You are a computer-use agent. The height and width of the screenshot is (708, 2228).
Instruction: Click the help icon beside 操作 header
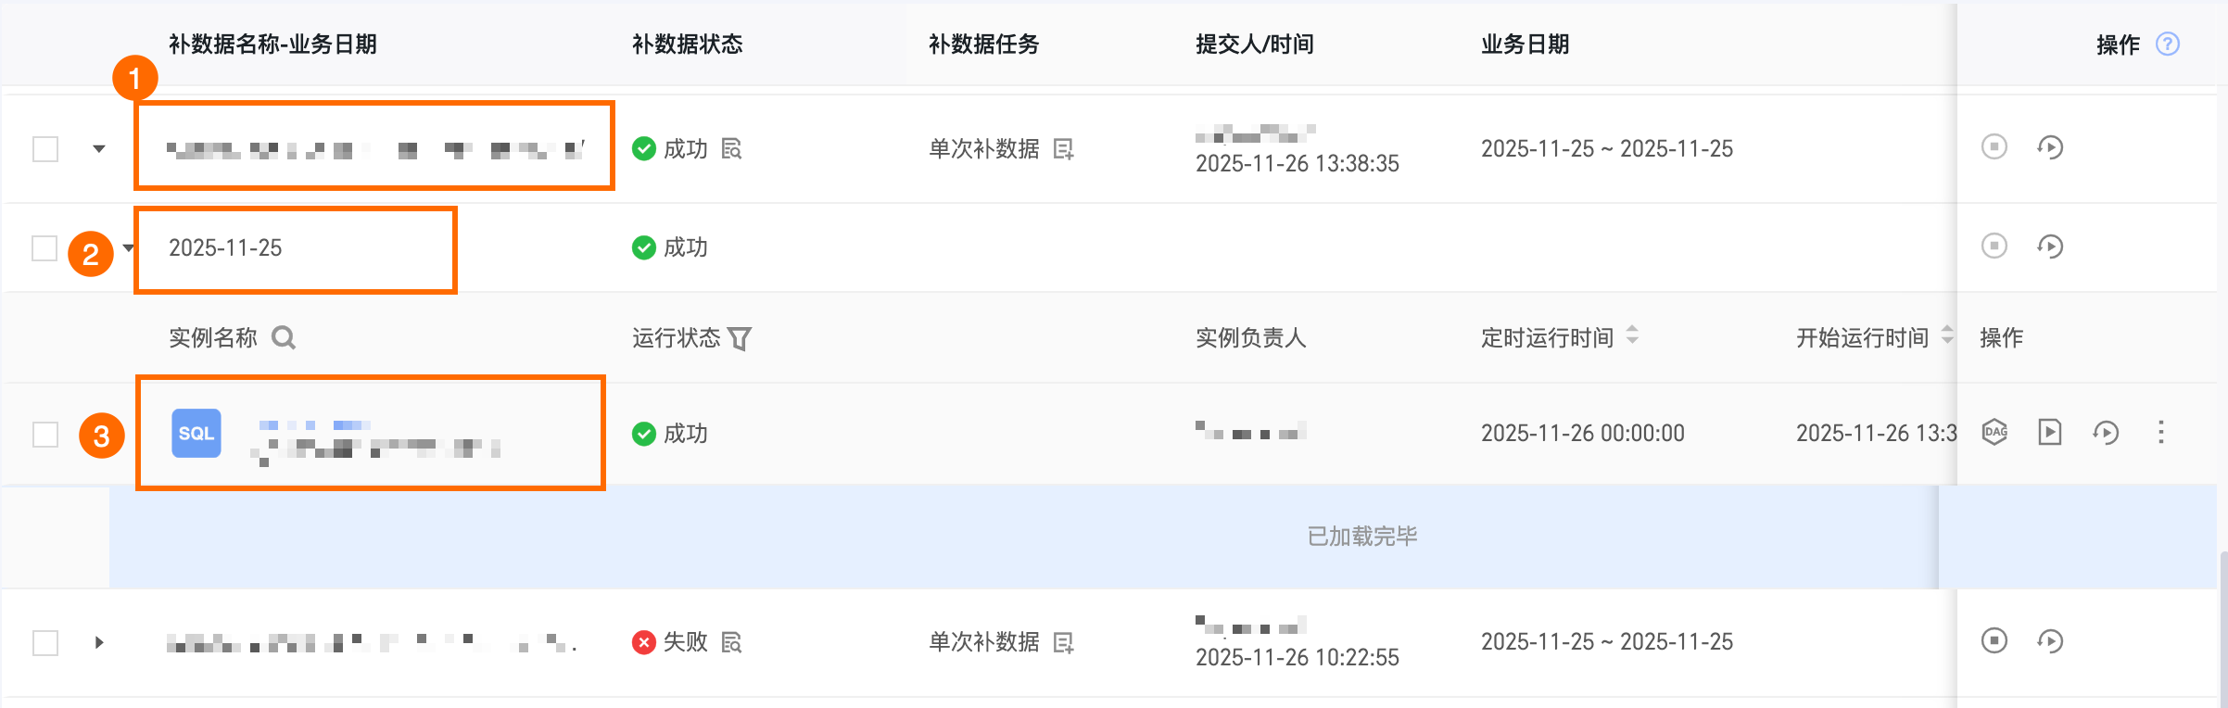2168,44
